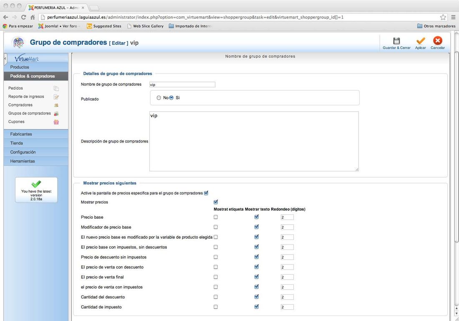This screenshot has height=321, width=459.
Task: Close the PERFUMERIA AZUL tab
Action: click(x=83, y=8)
